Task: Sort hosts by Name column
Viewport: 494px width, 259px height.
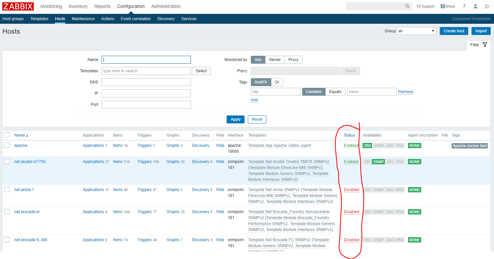Action: pos(21,135)
